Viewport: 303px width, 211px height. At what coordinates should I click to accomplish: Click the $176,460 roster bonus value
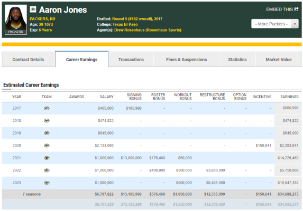157,158
